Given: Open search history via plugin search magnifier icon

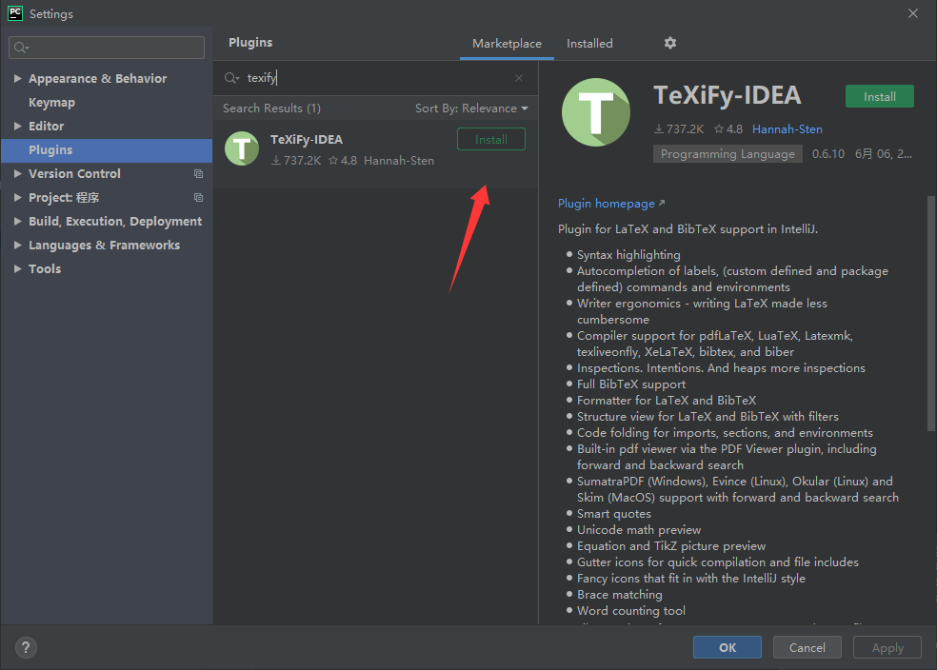Looking at the screenshot, I should [231, 78].
